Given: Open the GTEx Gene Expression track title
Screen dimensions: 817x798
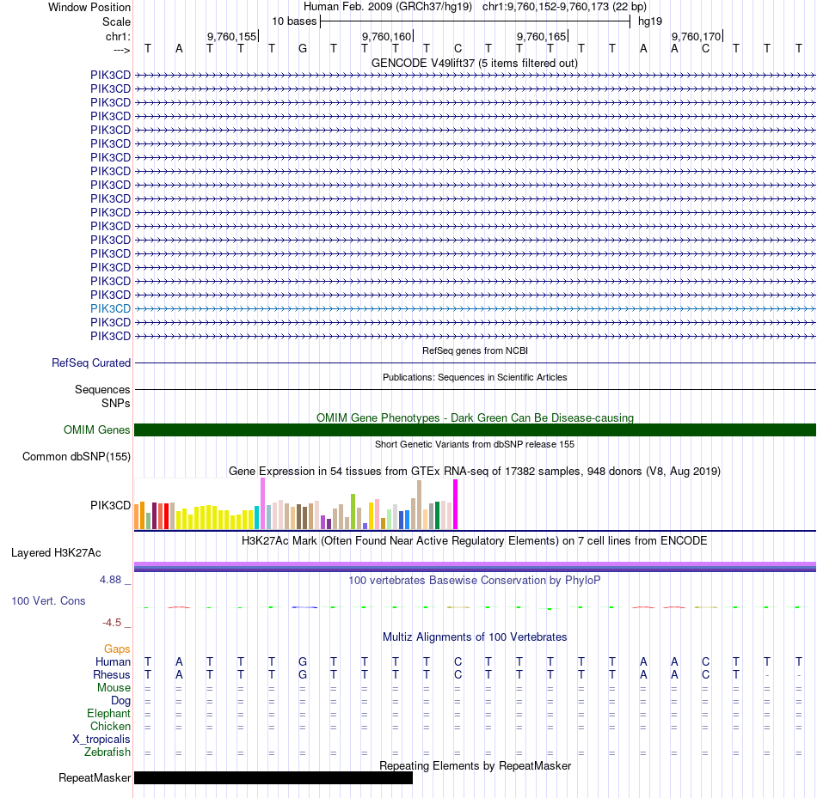Looking at the screenshot, I should (x=475, y=471).
